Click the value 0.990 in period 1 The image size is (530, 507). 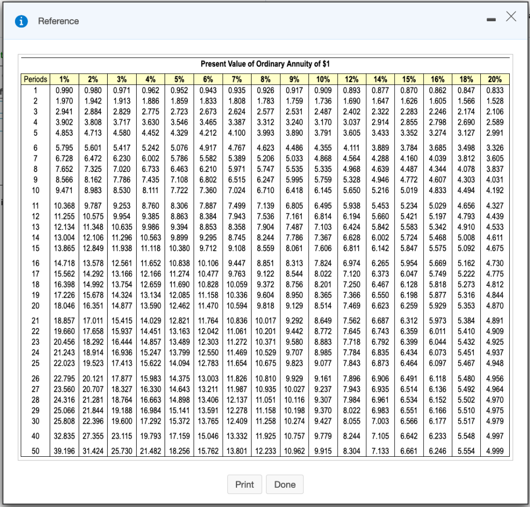[x=64, y=90]
